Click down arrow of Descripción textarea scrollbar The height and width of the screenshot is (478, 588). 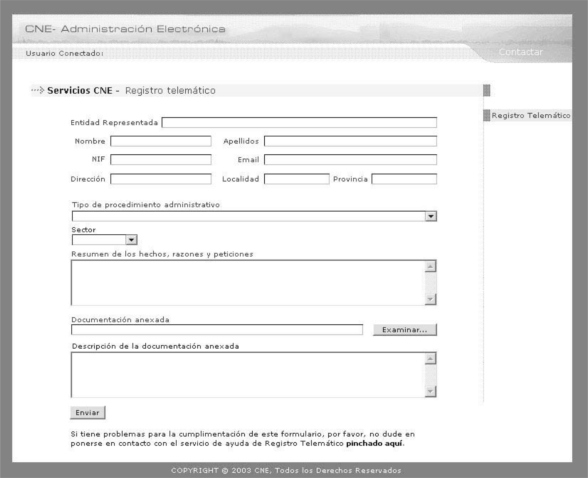coord(431,391)
